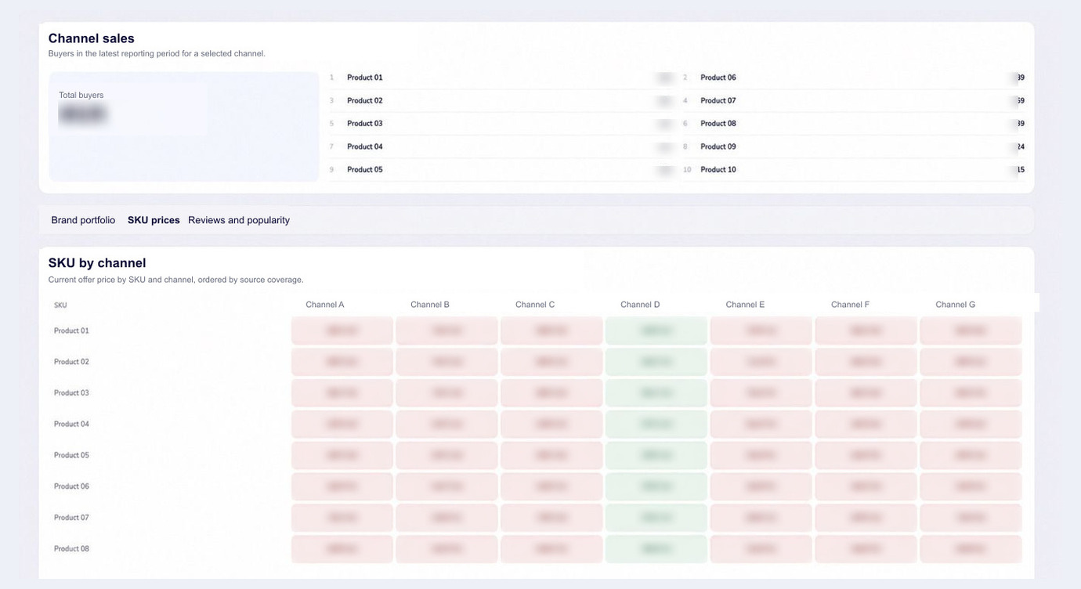Select Product 04 row label in SKU table
1081x589 pixels.
click(x=71, y=424)
